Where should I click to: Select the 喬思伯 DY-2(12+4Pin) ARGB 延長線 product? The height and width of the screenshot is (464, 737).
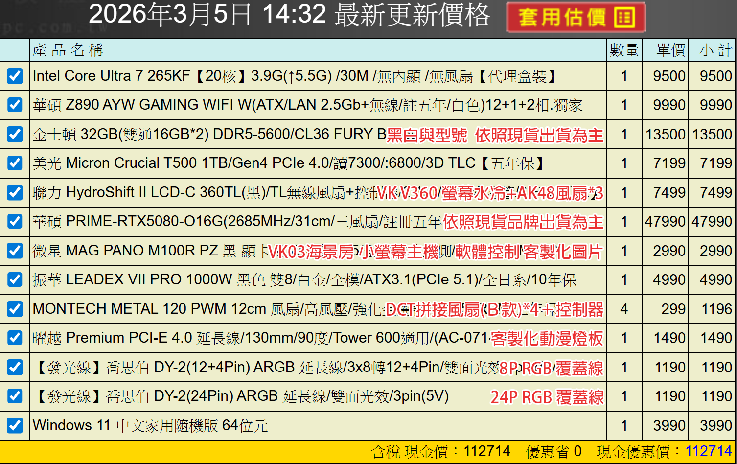[266, 367]
